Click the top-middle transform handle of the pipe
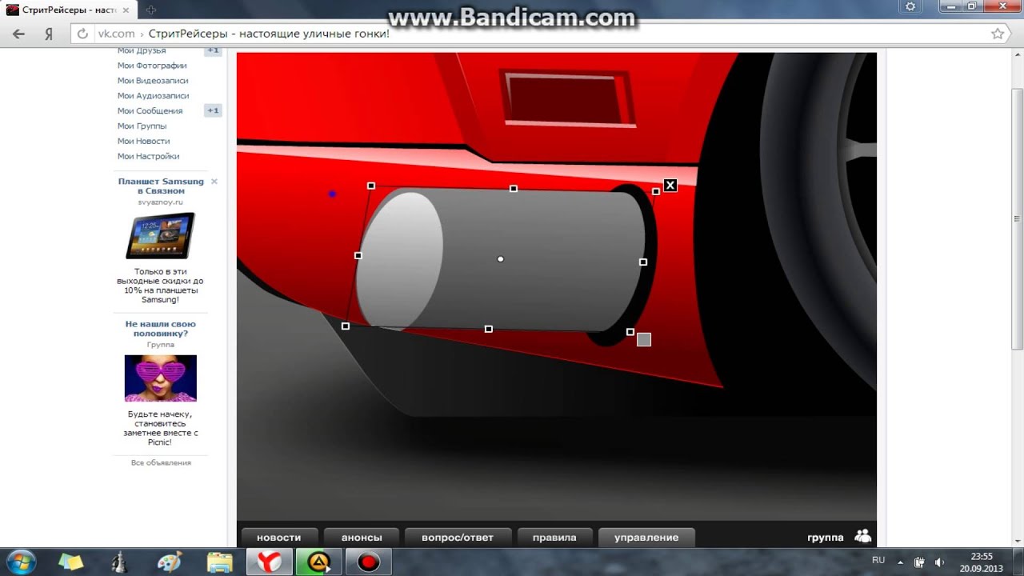The image size is (1024, 576). [514, 189]
